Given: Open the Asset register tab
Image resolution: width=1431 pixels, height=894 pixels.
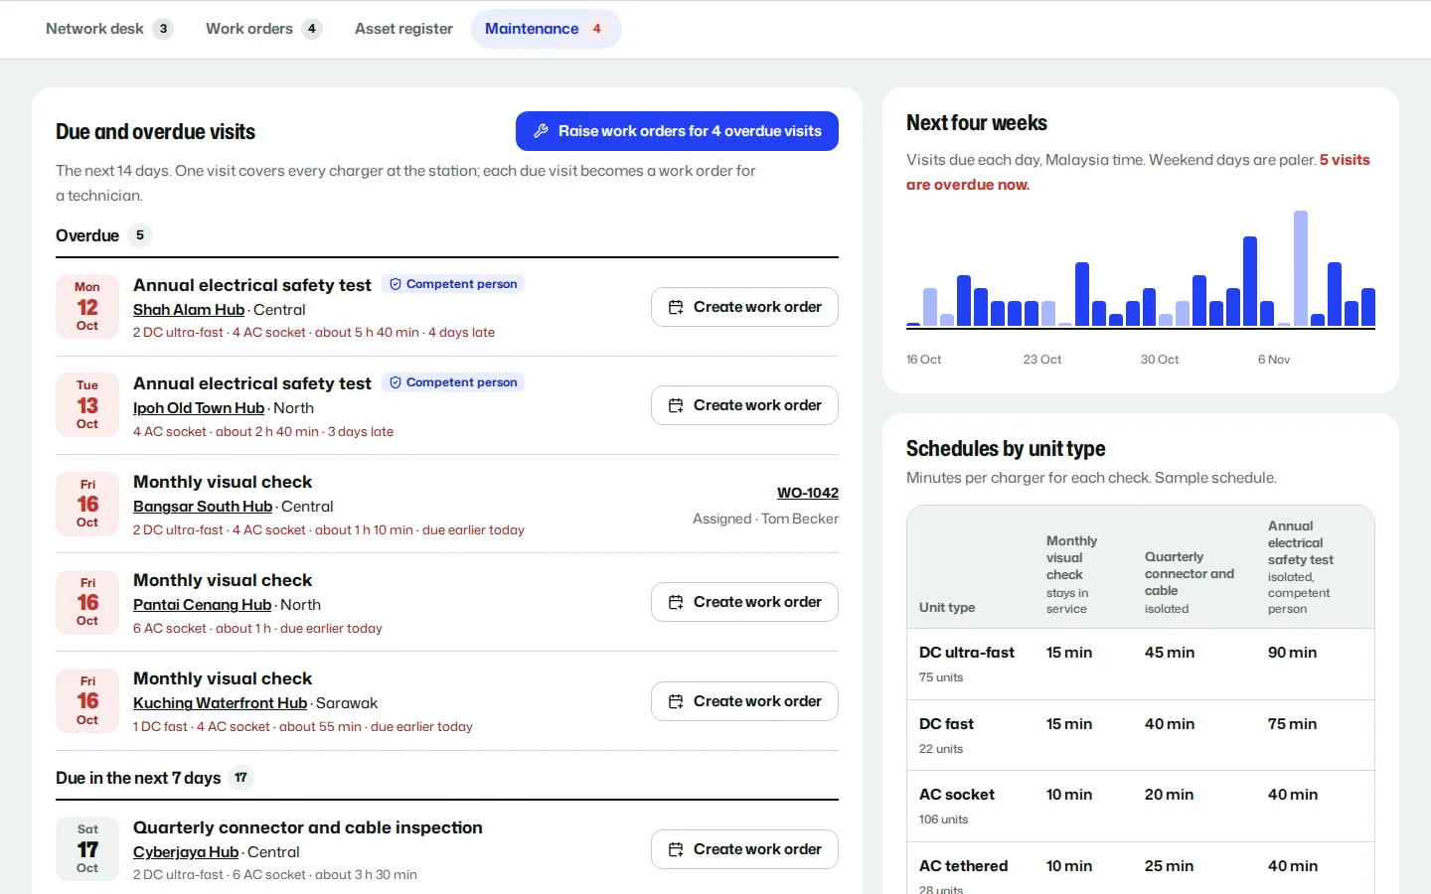Looking at the screenshot, I should click(x=403, y=29).
